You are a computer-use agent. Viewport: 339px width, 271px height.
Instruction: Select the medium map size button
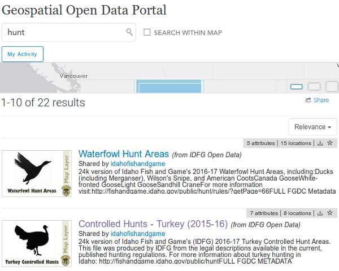click(x=314, y=86)
